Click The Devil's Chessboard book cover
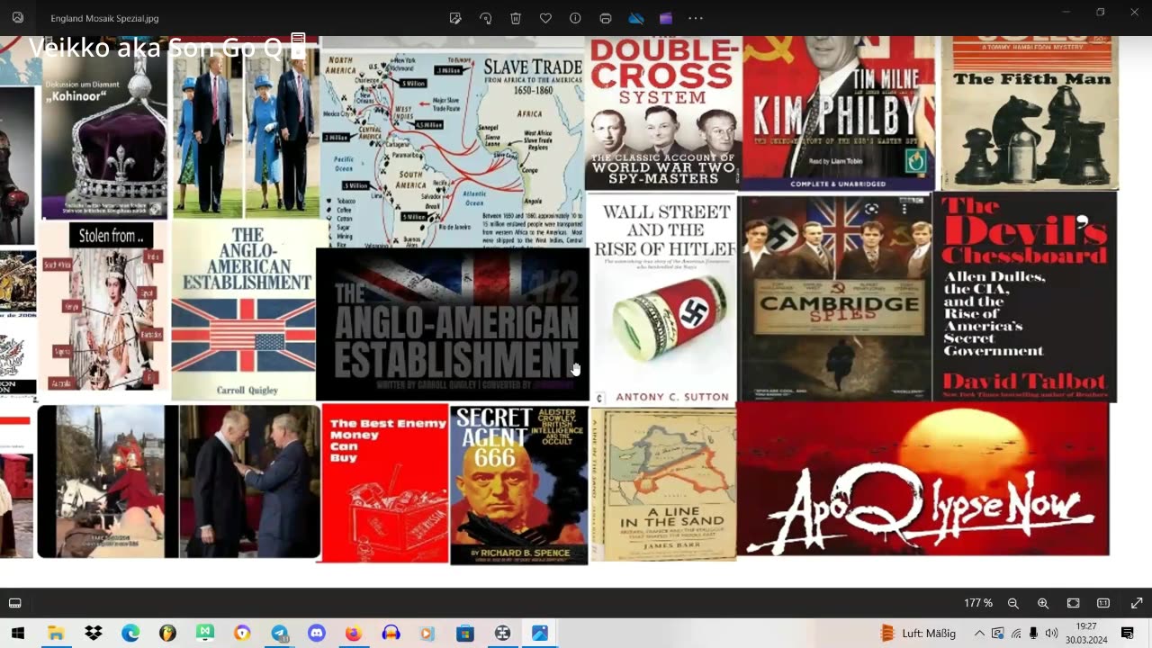 [x=1025, y=296]
